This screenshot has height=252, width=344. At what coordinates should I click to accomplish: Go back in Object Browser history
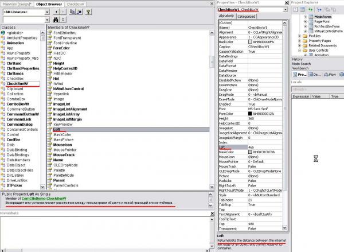click(x=57, y=12)
